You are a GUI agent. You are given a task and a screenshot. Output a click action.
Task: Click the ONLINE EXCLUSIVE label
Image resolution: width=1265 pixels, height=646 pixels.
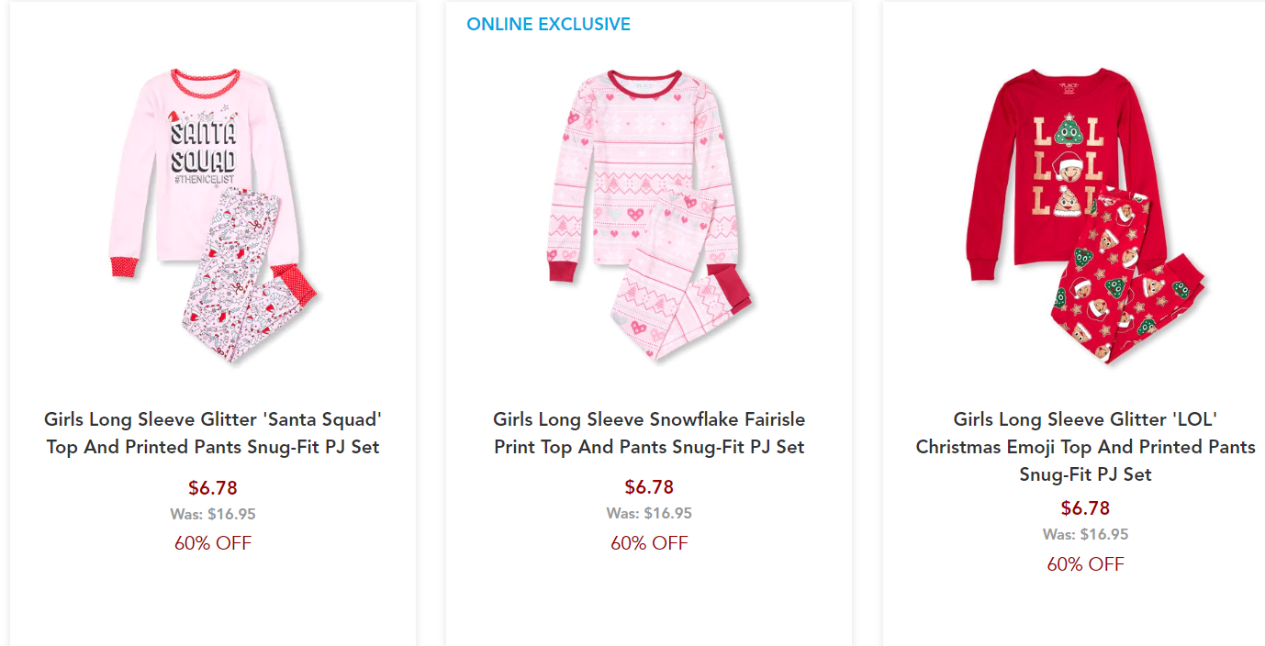point(548,25)
